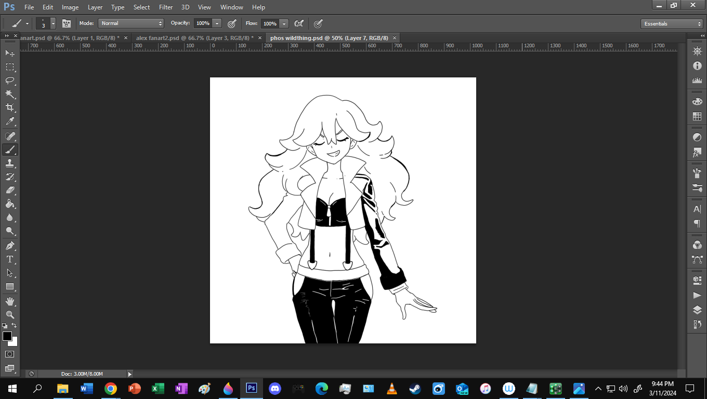707x399 pixels.
Task: Select the Eraser tool
Action: pos(10,190)
